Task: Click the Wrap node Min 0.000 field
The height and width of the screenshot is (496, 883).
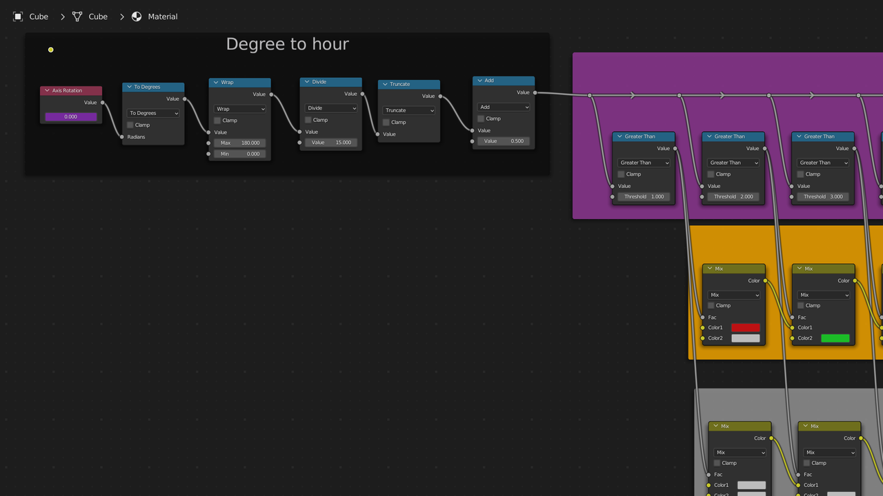Action: click(x=240, y=154)
